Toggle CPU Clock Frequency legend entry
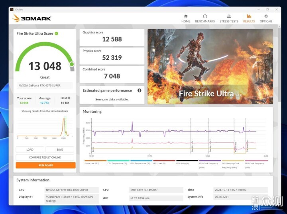This screenshot has height=214, width=287. point(210,165)
